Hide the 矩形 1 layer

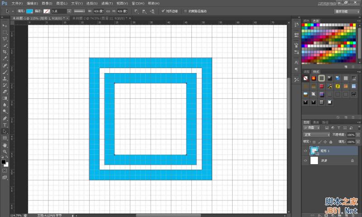[305, 151]
